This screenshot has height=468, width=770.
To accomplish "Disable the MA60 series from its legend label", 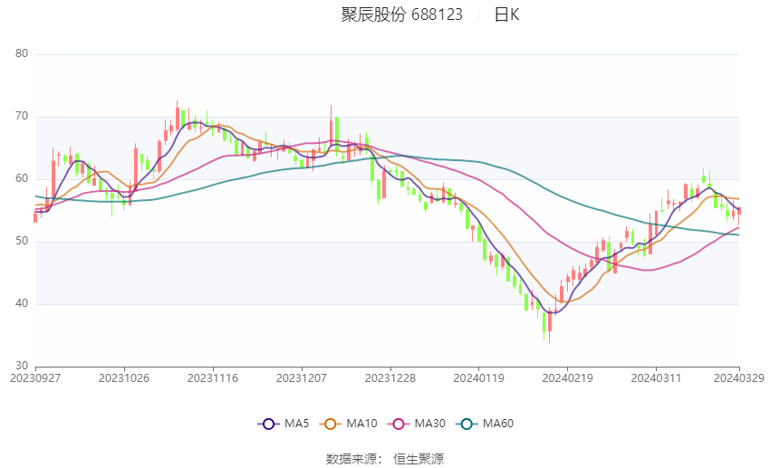I will coord(498,424).
